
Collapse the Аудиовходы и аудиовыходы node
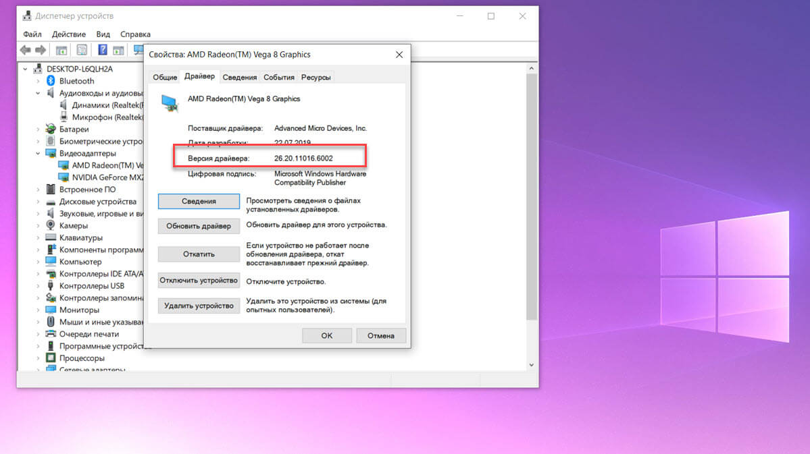coord(38,93)
